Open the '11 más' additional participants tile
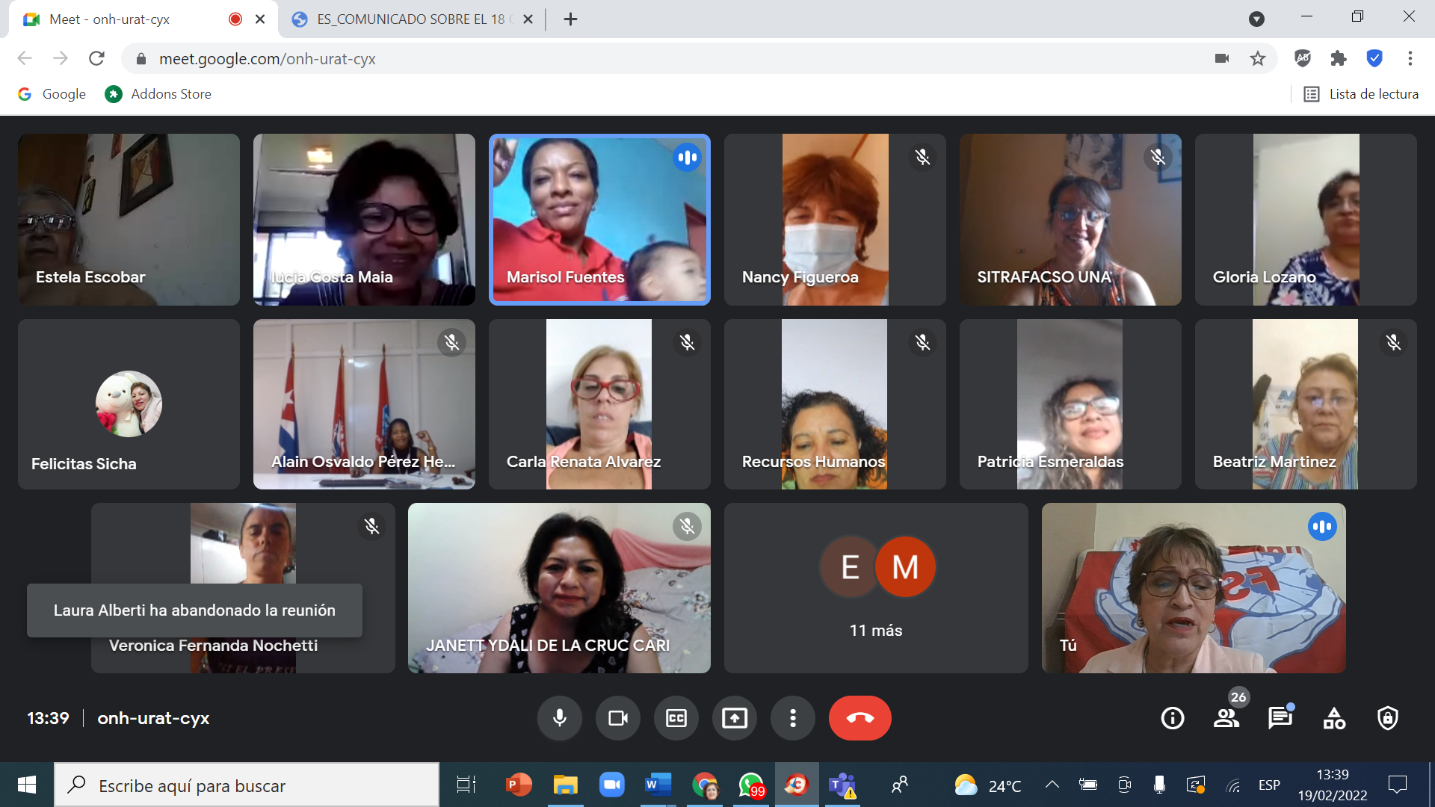Viewport: 1435px width, 807px height. point(876,588)
